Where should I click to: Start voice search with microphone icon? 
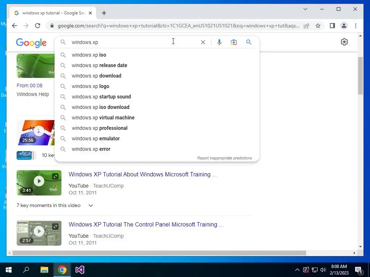(219, 42)
